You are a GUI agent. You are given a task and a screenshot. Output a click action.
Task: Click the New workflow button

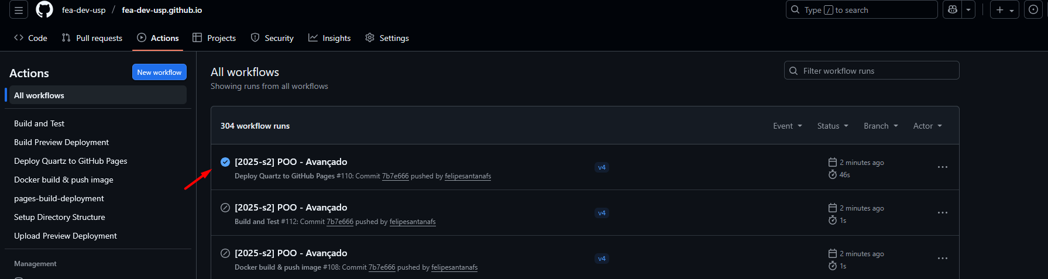pos(159,73)
